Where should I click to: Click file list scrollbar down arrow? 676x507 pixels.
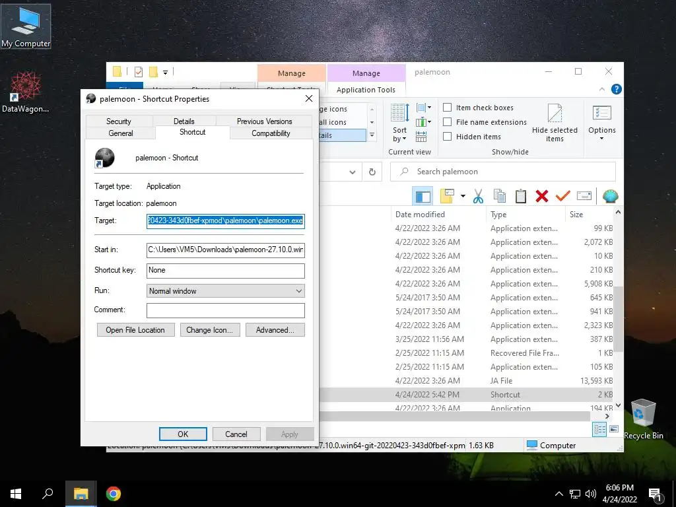[x=618, y=405]
